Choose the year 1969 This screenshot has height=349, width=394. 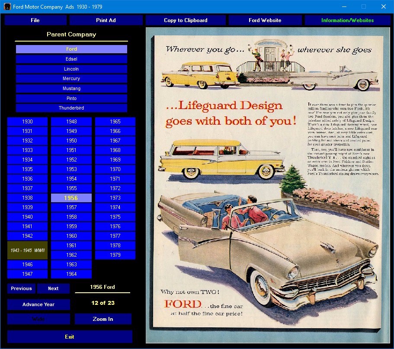115,159
